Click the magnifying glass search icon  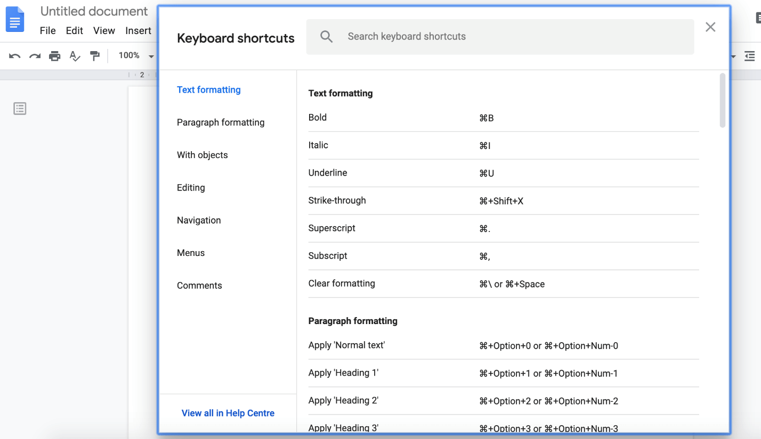326,37
